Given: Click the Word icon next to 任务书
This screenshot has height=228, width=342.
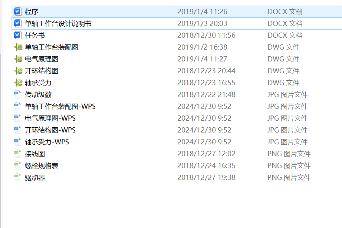Looking at the screenshot, I should tap(17, 35).
